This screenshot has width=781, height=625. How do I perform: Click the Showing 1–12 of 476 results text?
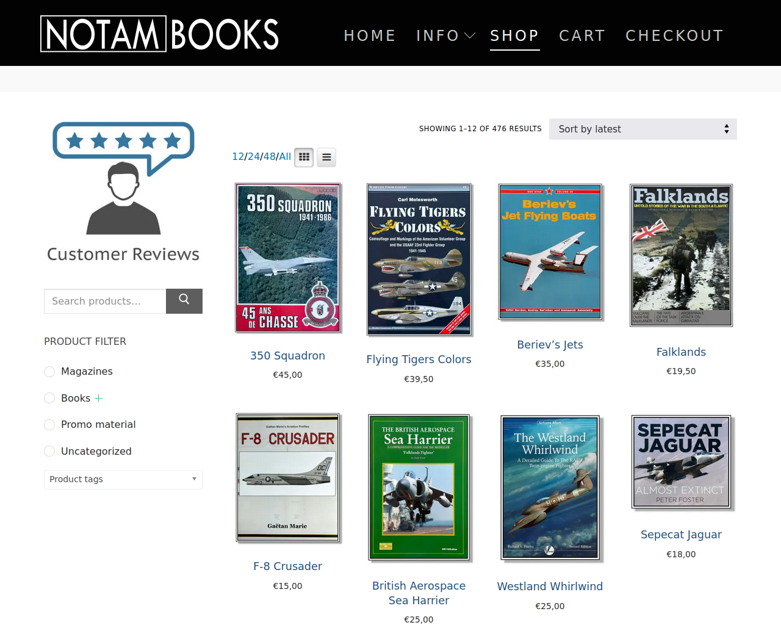pos(480,129)
